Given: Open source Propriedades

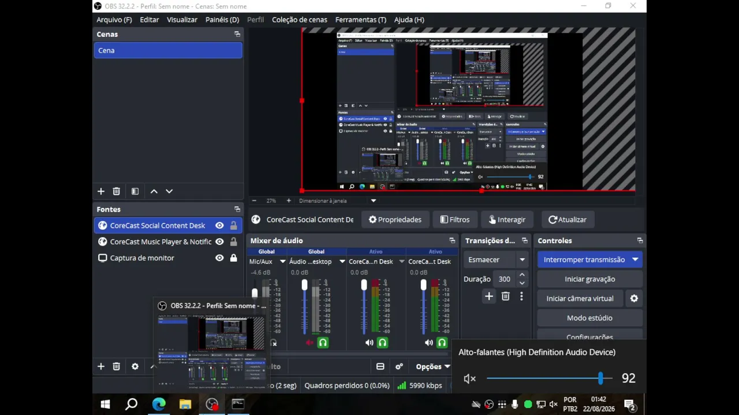Looking at the screenshot, I should 395,220.
